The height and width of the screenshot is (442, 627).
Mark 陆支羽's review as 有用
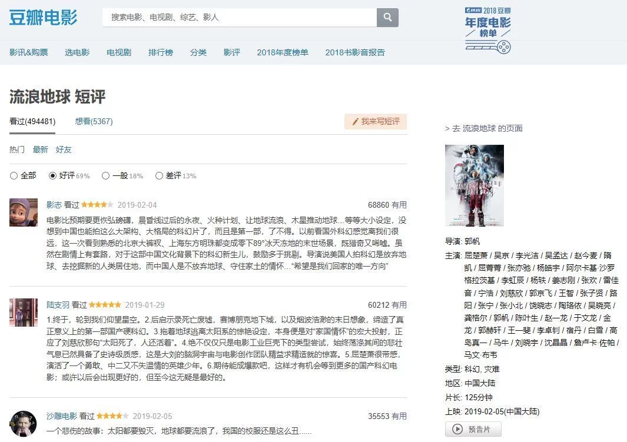coord(399,305)
